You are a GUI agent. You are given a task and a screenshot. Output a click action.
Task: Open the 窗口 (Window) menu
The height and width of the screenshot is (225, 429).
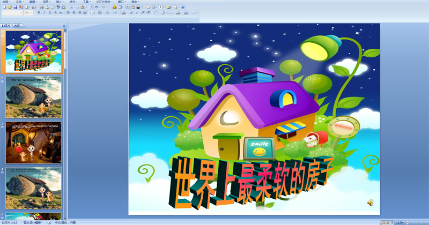coord(121,2)
